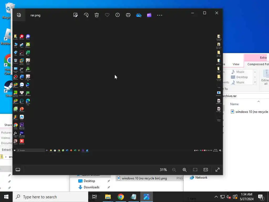Open Network in the navigation pane

(199, 178)
